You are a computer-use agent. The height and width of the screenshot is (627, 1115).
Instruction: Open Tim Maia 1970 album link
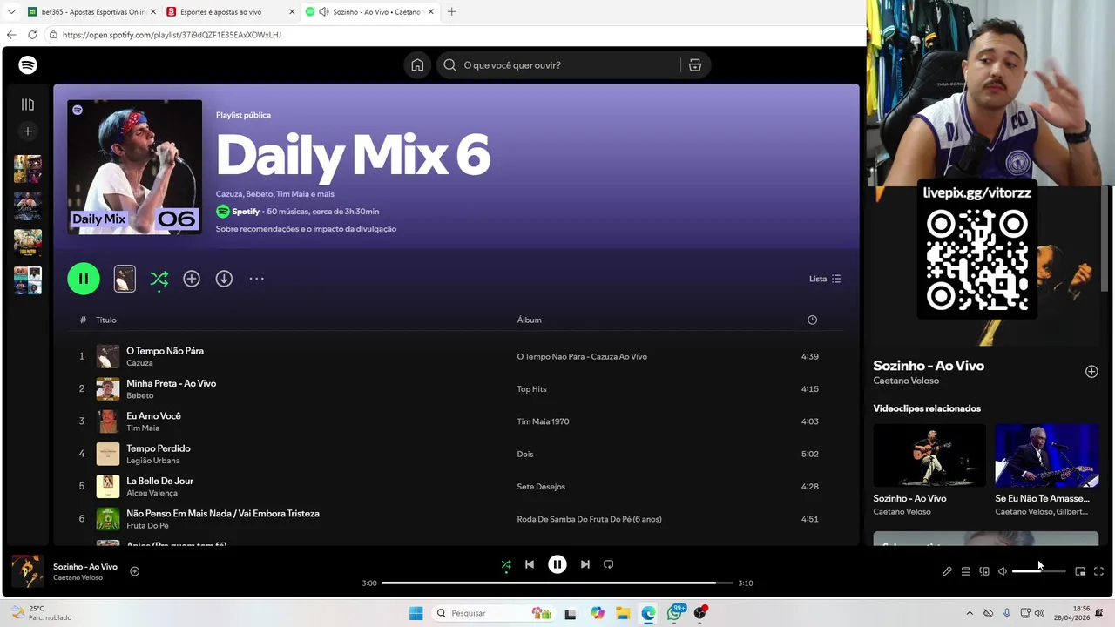click(x=543, y=421)
